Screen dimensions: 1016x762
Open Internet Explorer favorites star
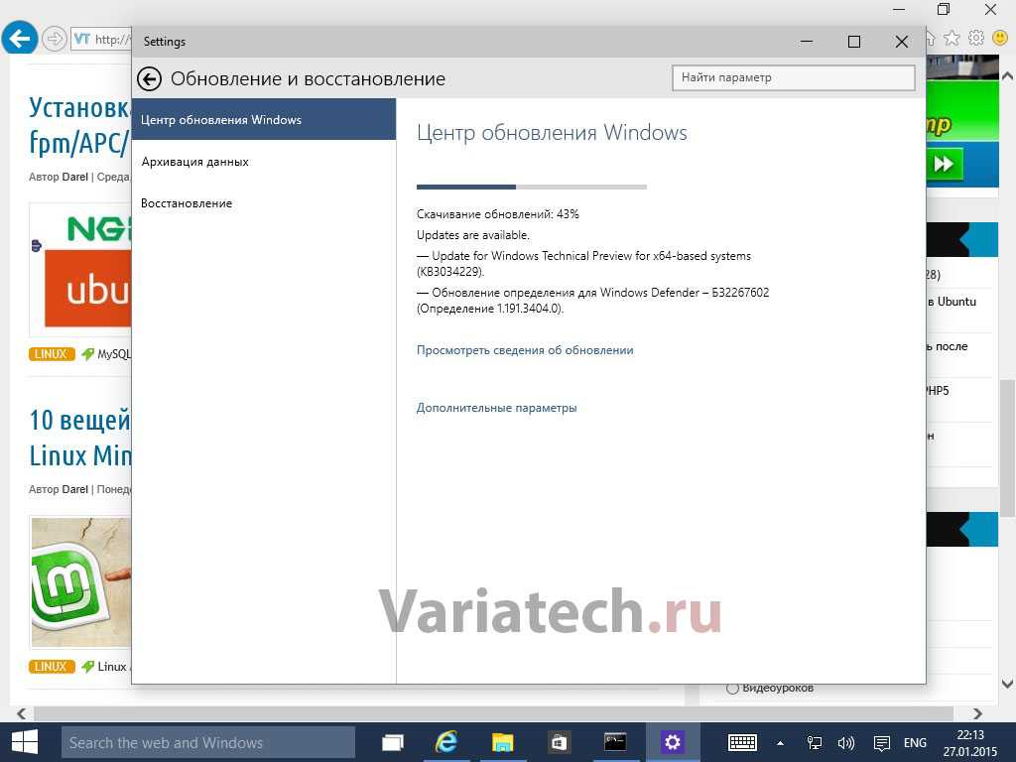952,38
